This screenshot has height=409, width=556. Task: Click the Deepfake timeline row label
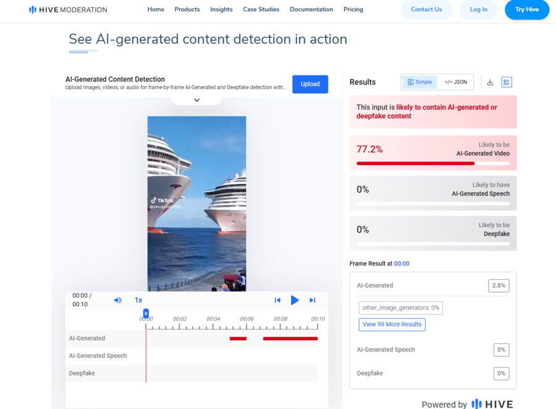(x=82, y=374)
